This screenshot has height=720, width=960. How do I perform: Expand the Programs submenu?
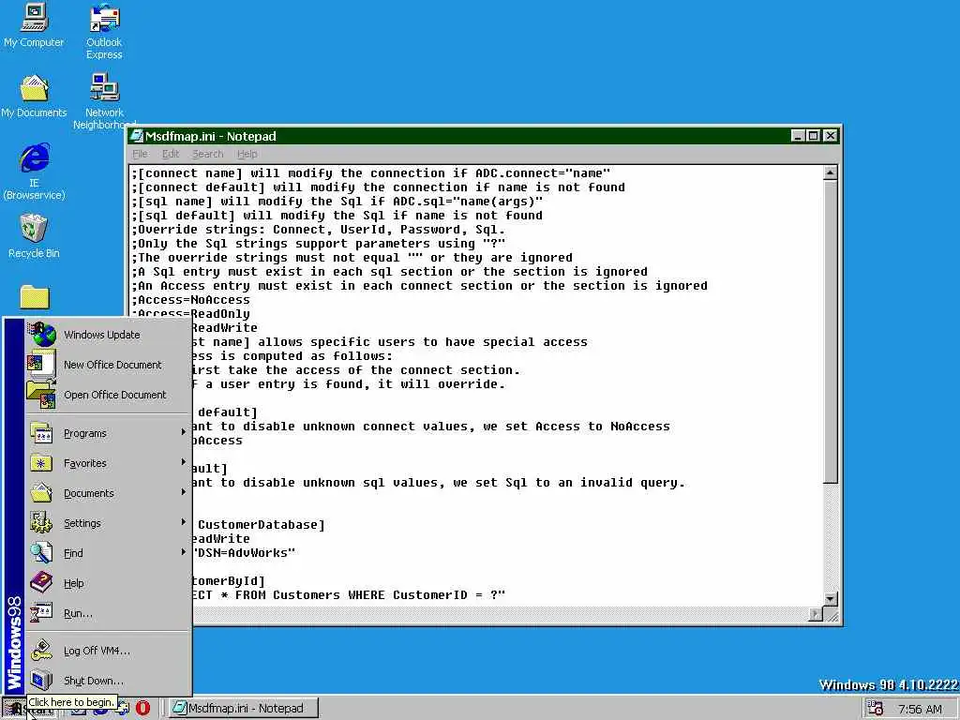(x=109, y=433)
